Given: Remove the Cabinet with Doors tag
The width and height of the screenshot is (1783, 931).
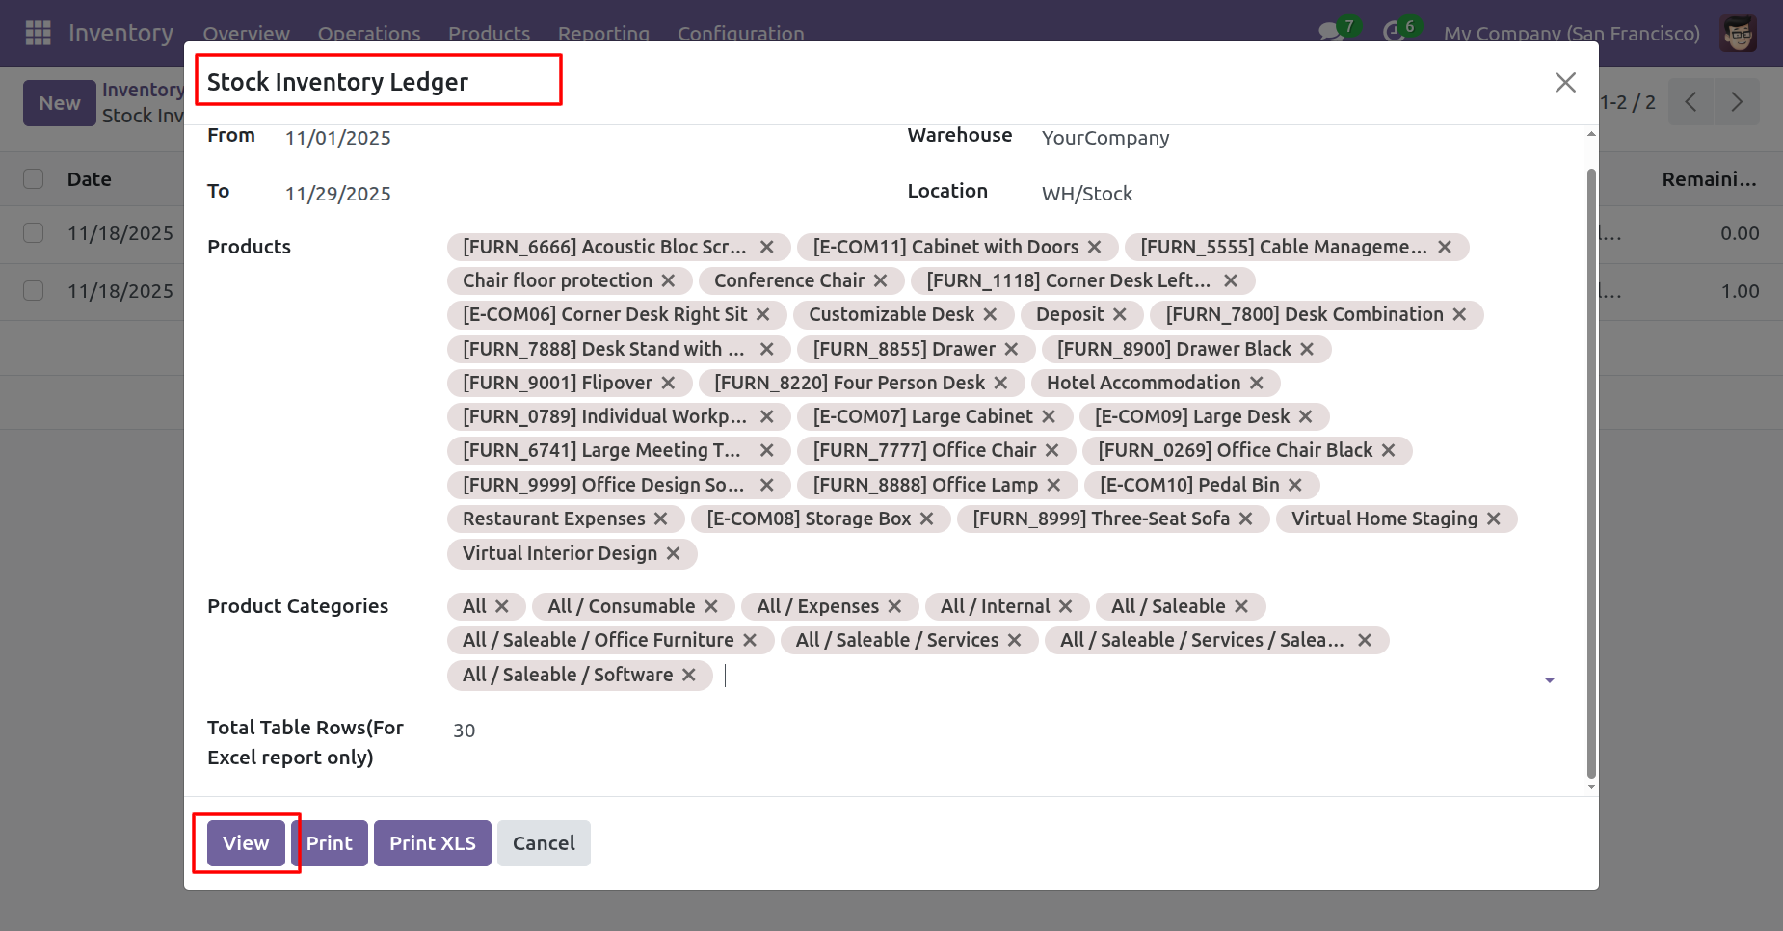Looking at the screenshot, I should [1095, 248].
